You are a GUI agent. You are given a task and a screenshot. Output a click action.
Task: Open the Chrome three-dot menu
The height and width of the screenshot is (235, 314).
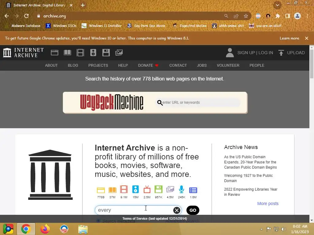[307, 16]
